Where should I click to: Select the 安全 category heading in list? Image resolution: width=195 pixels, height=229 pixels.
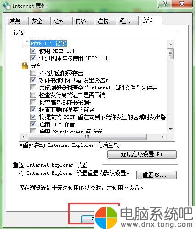tap(36, 66)
